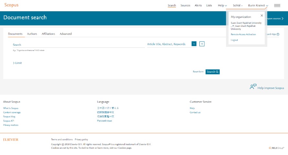Open Terms and conditions link
This screenshot has height=155, width=288.
(62, 140)
